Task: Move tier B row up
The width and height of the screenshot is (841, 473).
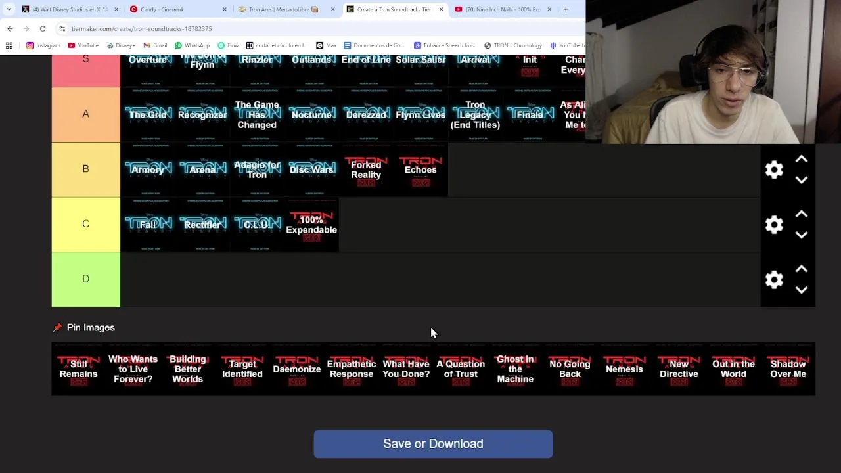Action: coord(802,160)
